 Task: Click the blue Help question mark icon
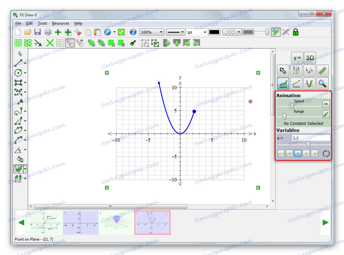[133, 32]
